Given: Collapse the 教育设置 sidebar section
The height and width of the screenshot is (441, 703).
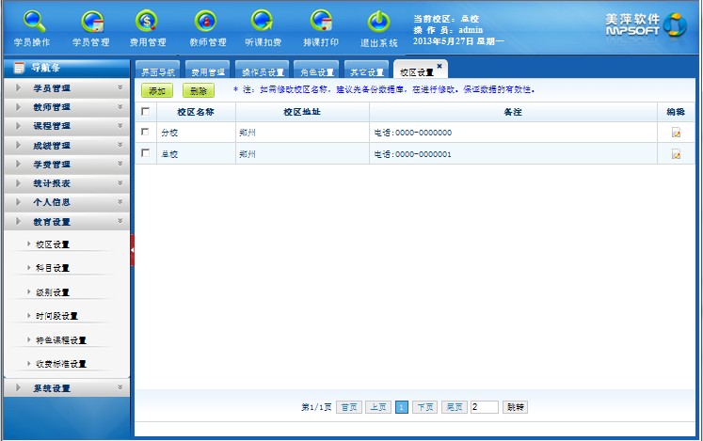Looking at the screenshot, I should point(66,222).
